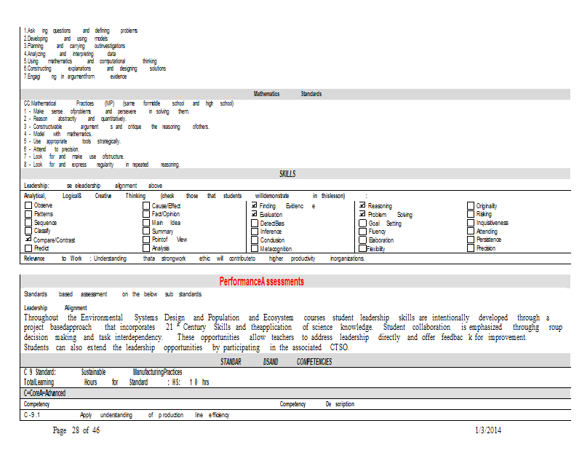This screenshot has height=450, width=582.
Task: Enable the Attending checkbox
Action: click(471, 231)
